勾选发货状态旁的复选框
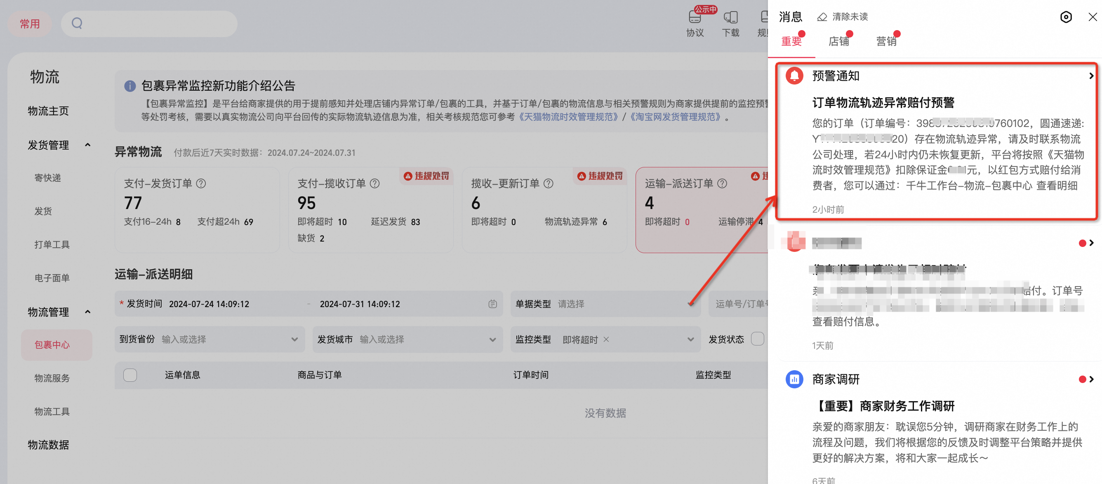1102x484 pixels. tap(757, 339)
